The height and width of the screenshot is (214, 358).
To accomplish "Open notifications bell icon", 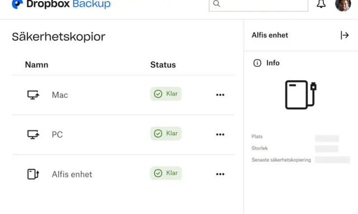I will point(321,4).
